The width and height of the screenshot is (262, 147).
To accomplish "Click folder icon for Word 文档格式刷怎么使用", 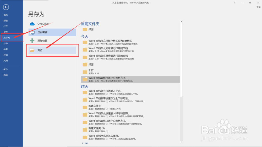I will coord(85,137).
